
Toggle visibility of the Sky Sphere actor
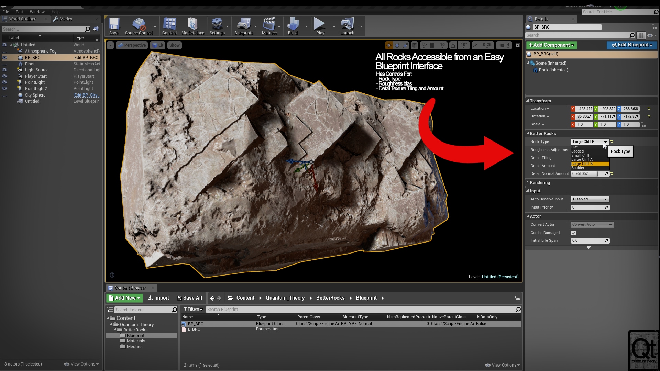click(x=4, y=95)
